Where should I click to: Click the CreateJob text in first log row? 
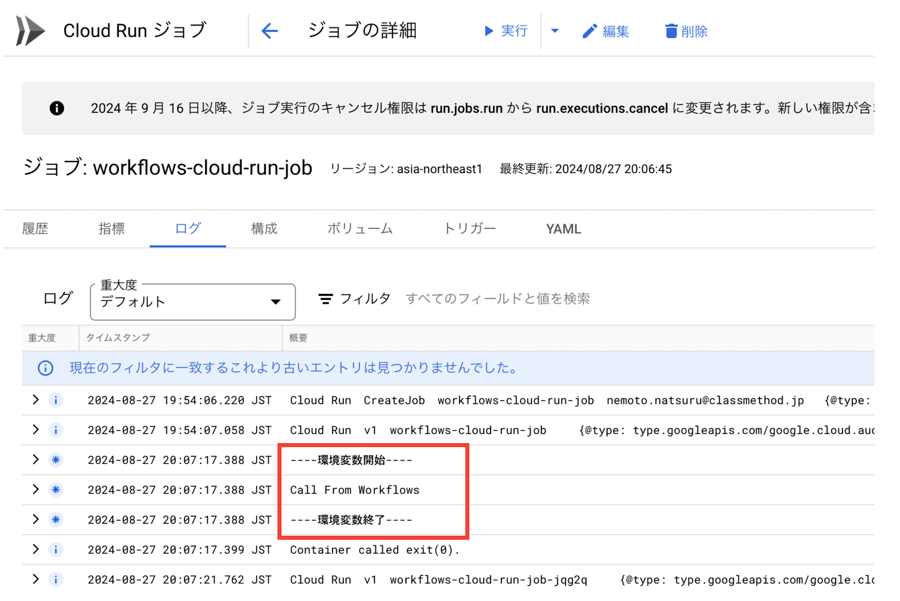click(394, 400)
